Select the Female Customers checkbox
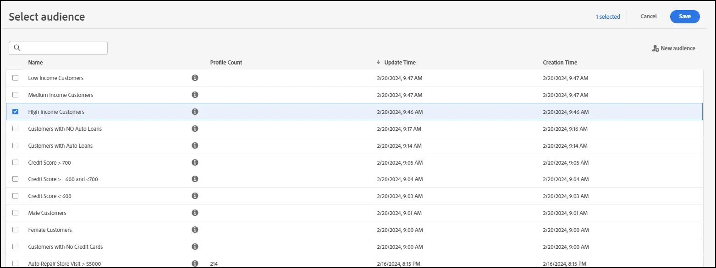The image size is (716, 268). (x=16, y=230)
